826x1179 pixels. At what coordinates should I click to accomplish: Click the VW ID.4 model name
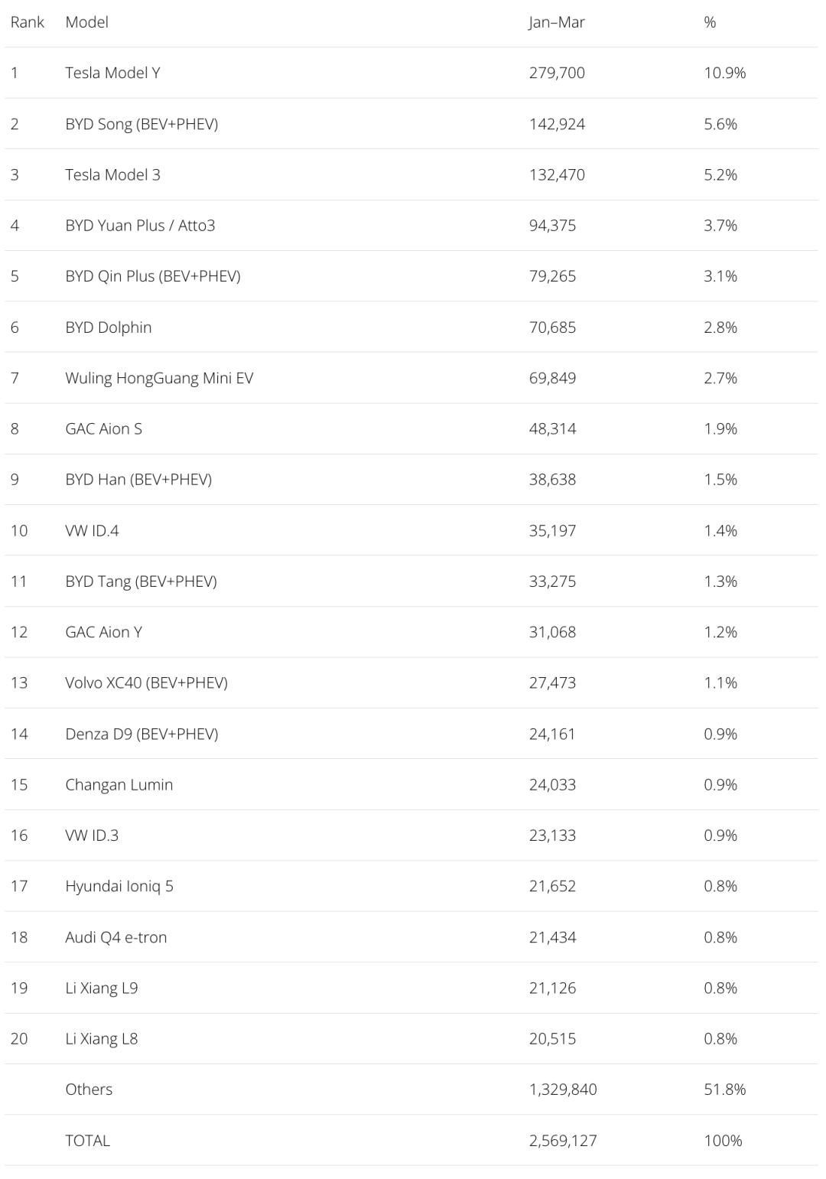point(92,531)
